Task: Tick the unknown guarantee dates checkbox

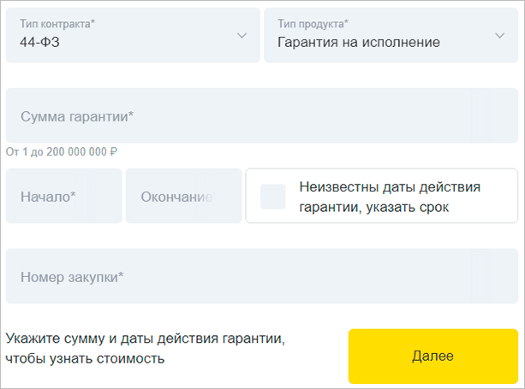Action: tap(273, 197)
